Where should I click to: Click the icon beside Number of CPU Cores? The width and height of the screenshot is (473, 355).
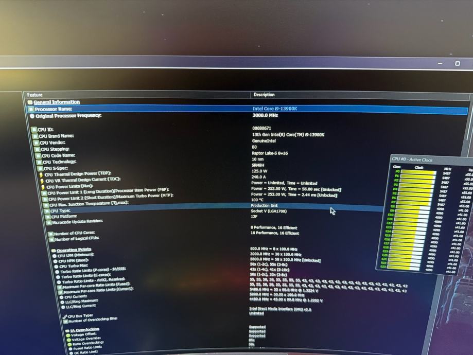50,234
